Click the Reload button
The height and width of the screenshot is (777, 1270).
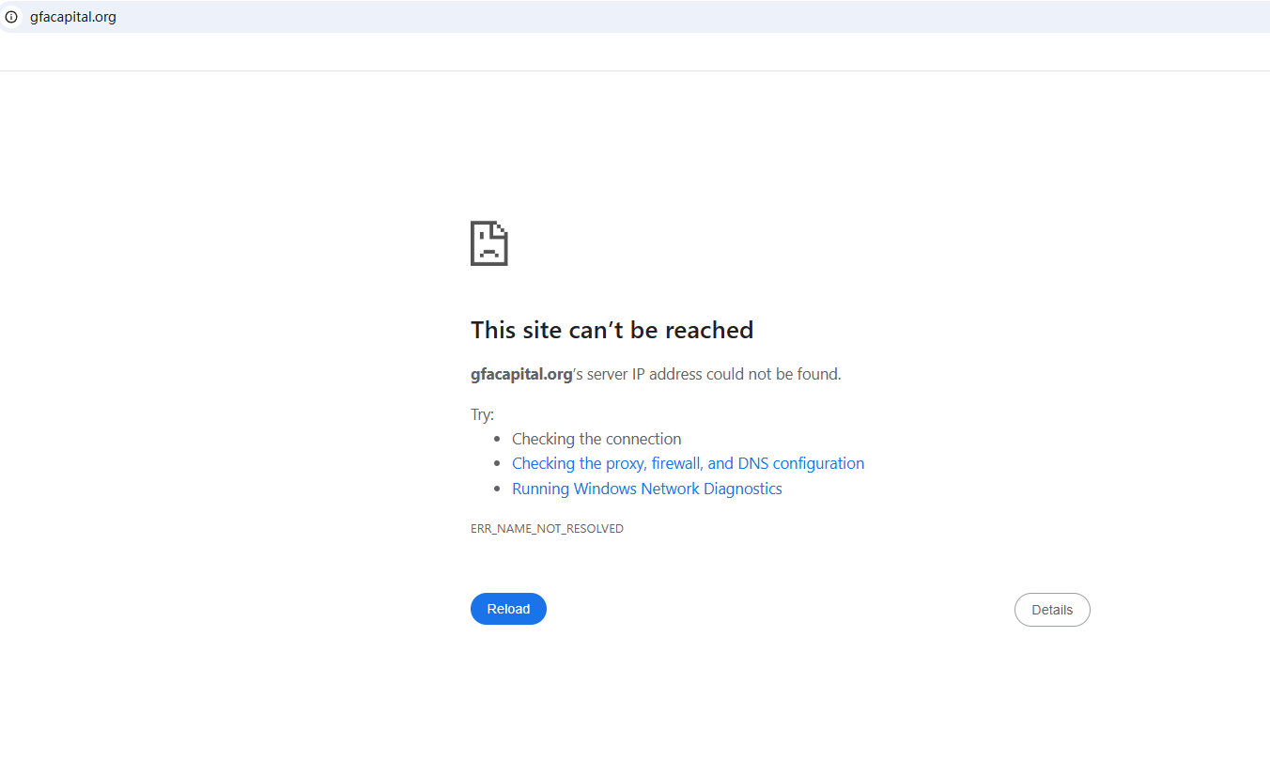coord(508,609)
